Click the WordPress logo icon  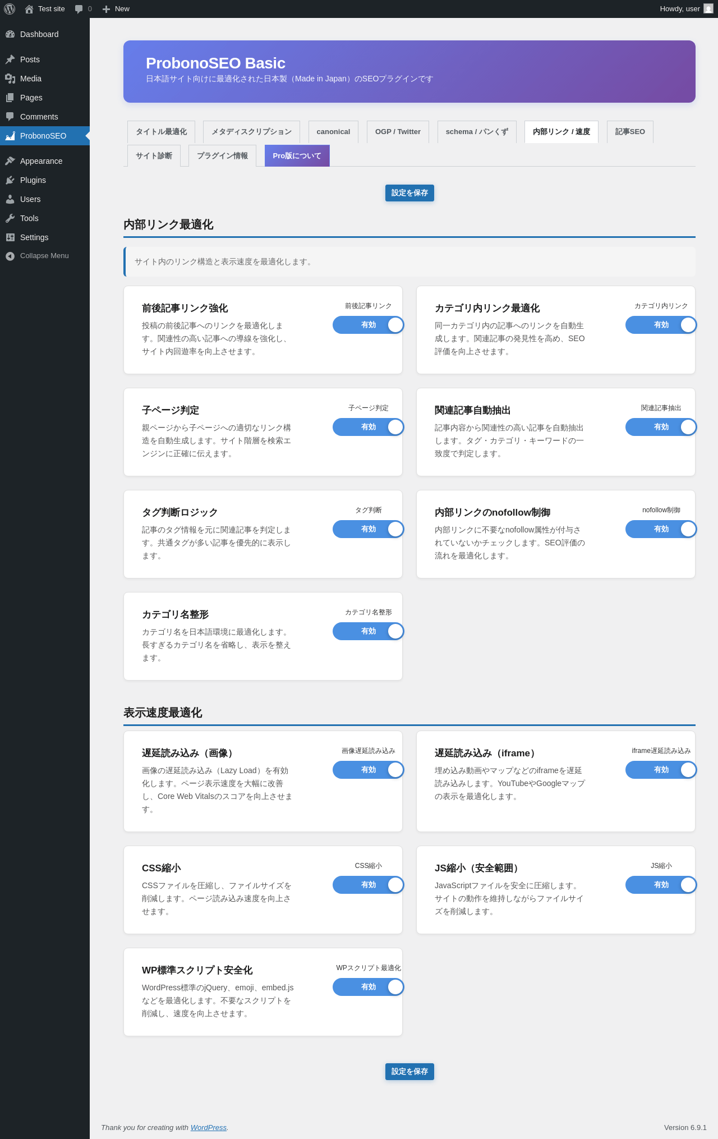coord(10,9)
